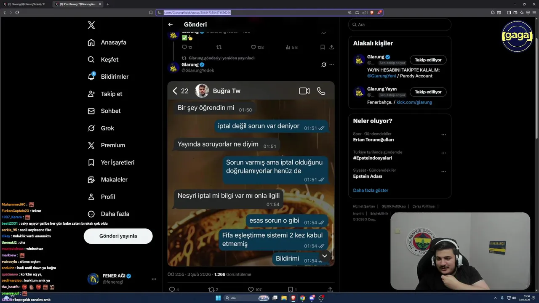Share the first post above
Image resolution: width=539 pixels, height=303 pixels.
[x=331, y=48]
